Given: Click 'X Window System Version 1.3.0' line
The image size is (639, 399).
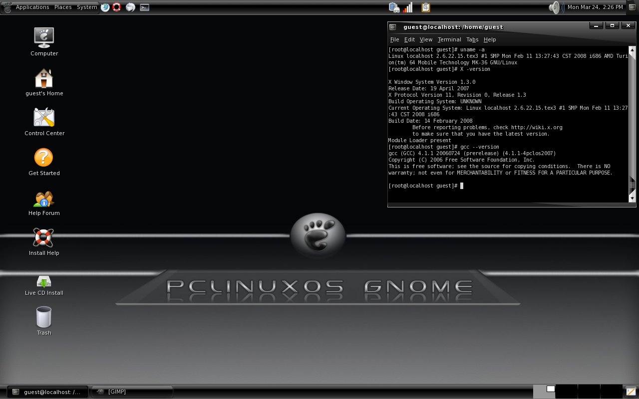Looking at the screenshot, I should tap(432, 82).
